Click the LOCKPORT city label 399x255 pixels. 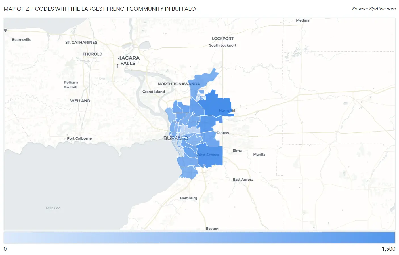coord(223,39)
